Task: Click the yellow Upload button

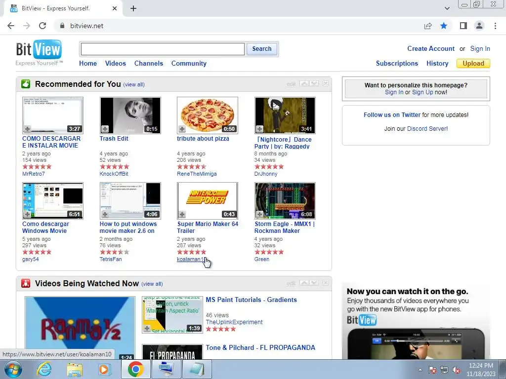Action: point(473,64)
